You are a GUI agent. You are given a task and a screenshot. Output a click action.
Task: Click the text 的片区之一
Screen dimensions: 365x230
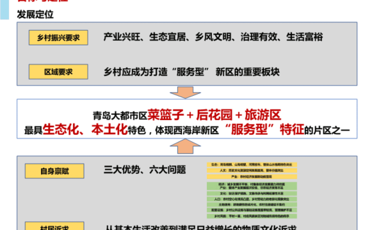point(327,130)
